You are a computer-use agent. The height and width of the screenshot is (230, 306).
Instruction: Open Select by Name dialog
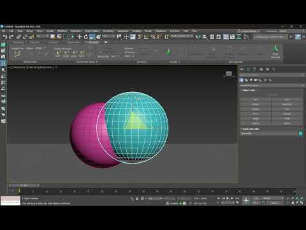click(59, 37)
